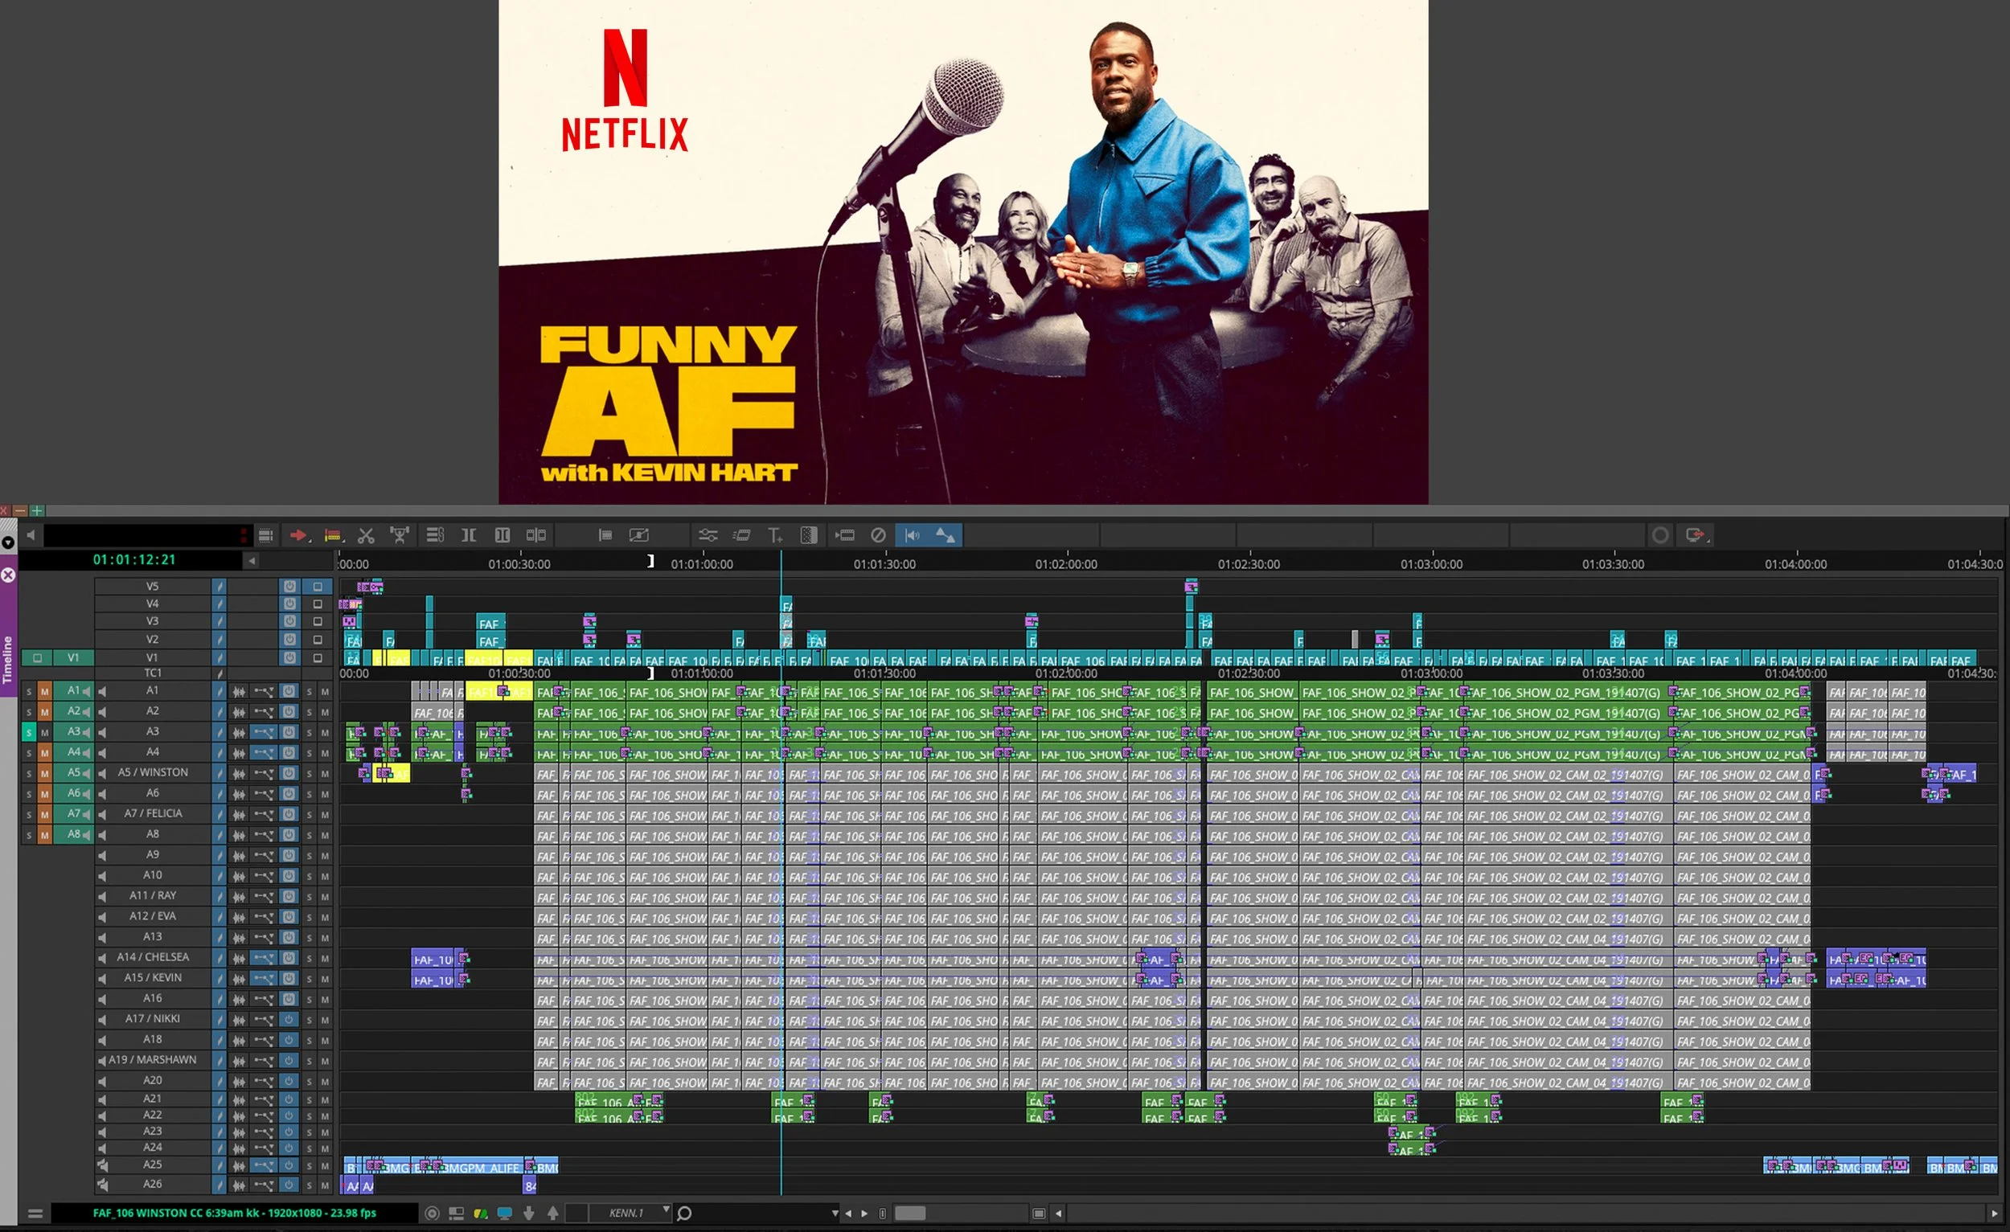This screenshot has height=1232, width=2010.
Task: Click the waveform icon on A12 / EVA track
Action: point(239,916)
